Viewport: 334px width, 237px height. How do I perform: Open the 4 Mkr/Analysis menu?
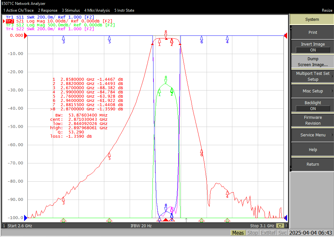(97, 10)
